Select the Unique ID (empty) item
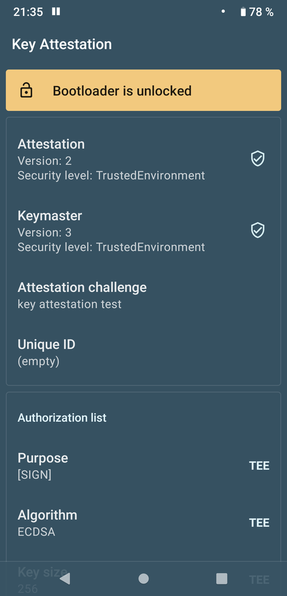287x596 pixels. [x=143, y=353]
